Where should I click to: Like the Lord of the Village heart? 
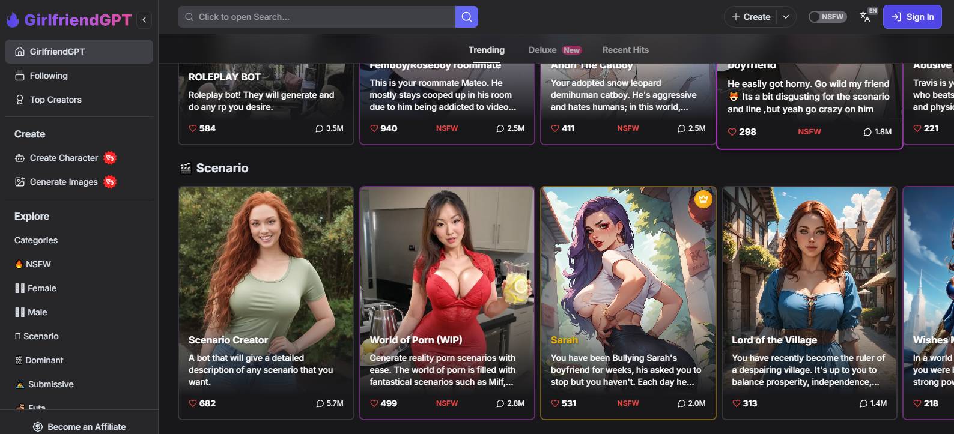point(737,403)
